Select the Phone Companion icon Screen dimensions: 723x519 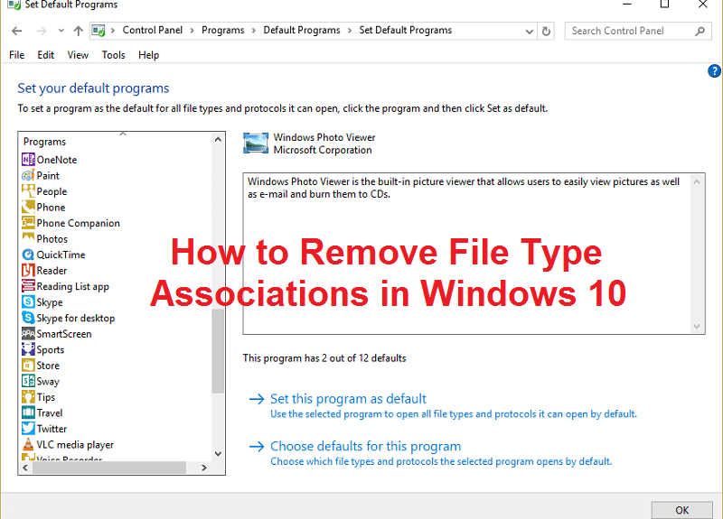click(x=28, y=223)
